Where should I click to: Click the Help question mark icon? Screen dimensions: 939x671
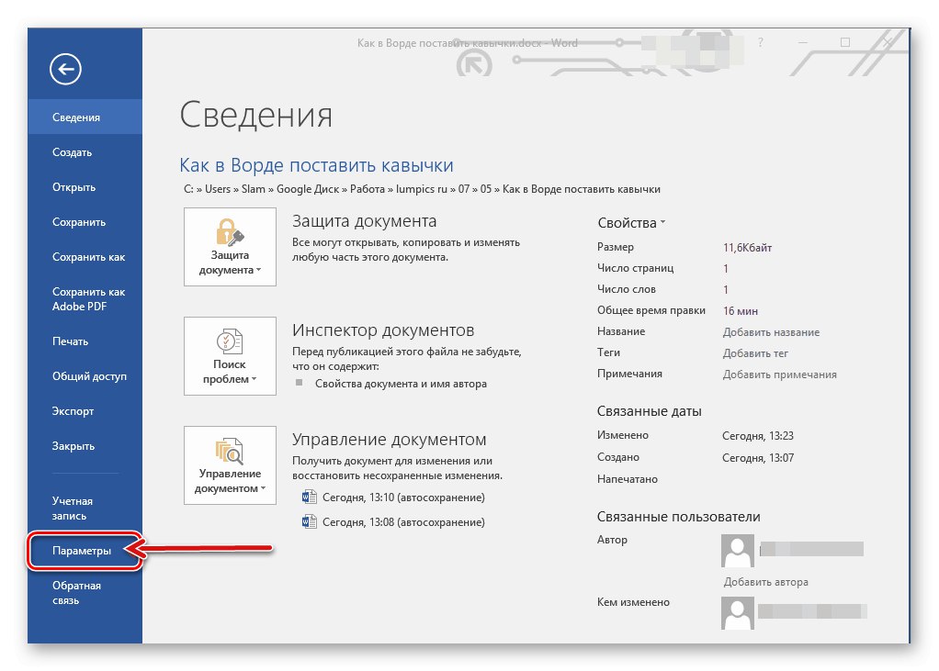[x=760, y=42]
